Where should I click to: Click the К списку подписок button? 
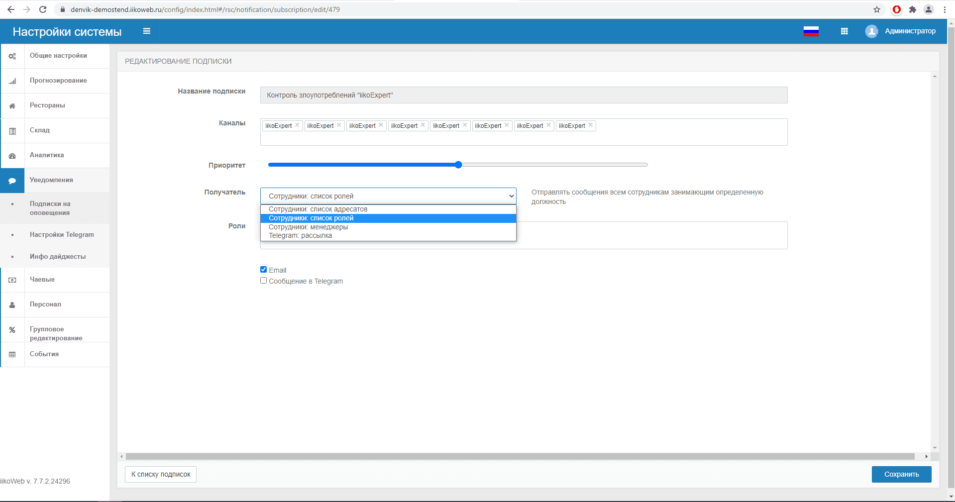click(161, 474)
